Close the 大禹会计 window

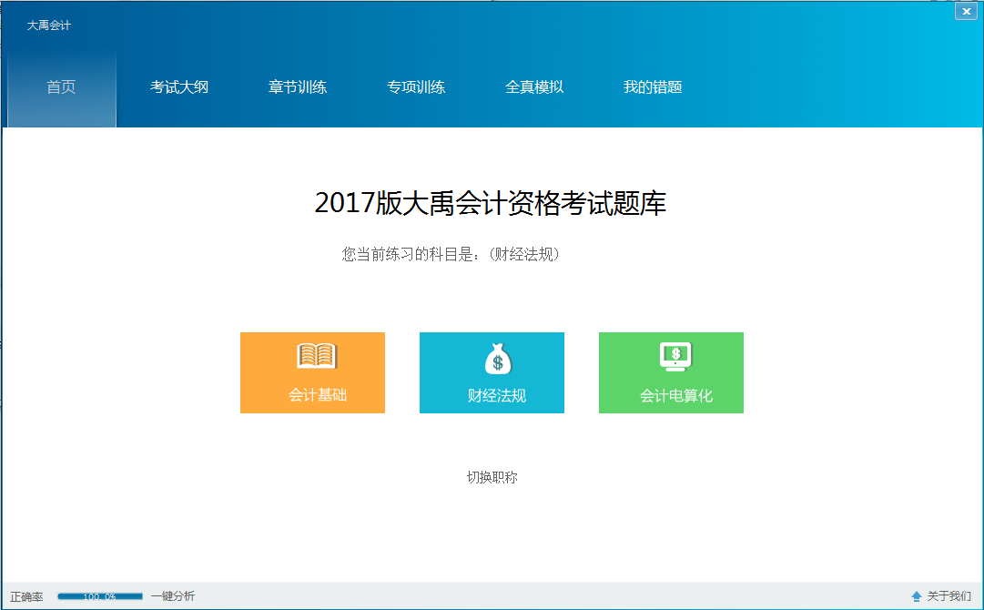pyautogui.click(x=967, y=11)
